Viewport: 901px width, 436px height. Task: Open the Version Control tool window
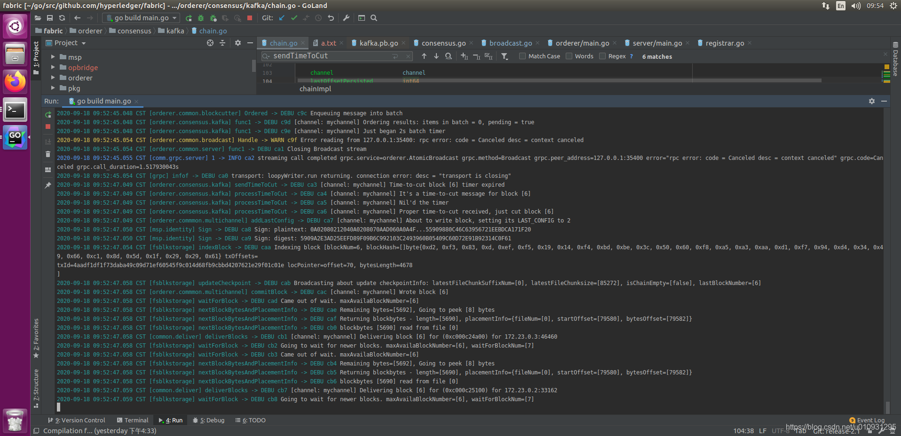click(x=77, y=420)
